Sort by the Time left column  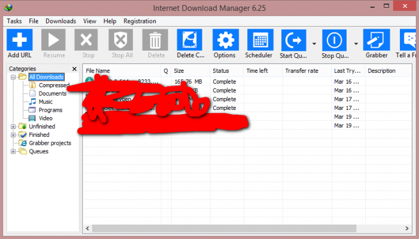(x=263, y=71)
